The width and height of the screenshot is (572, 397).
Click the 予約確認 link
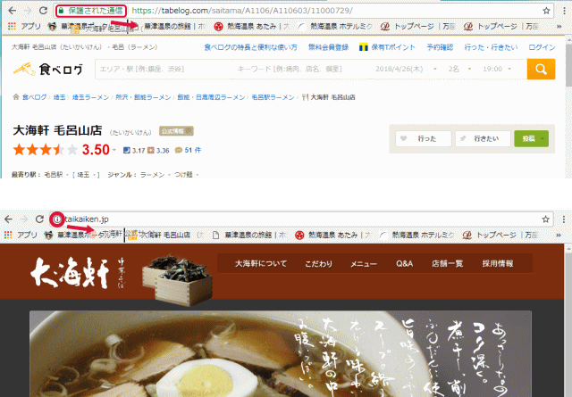(440, 47)
